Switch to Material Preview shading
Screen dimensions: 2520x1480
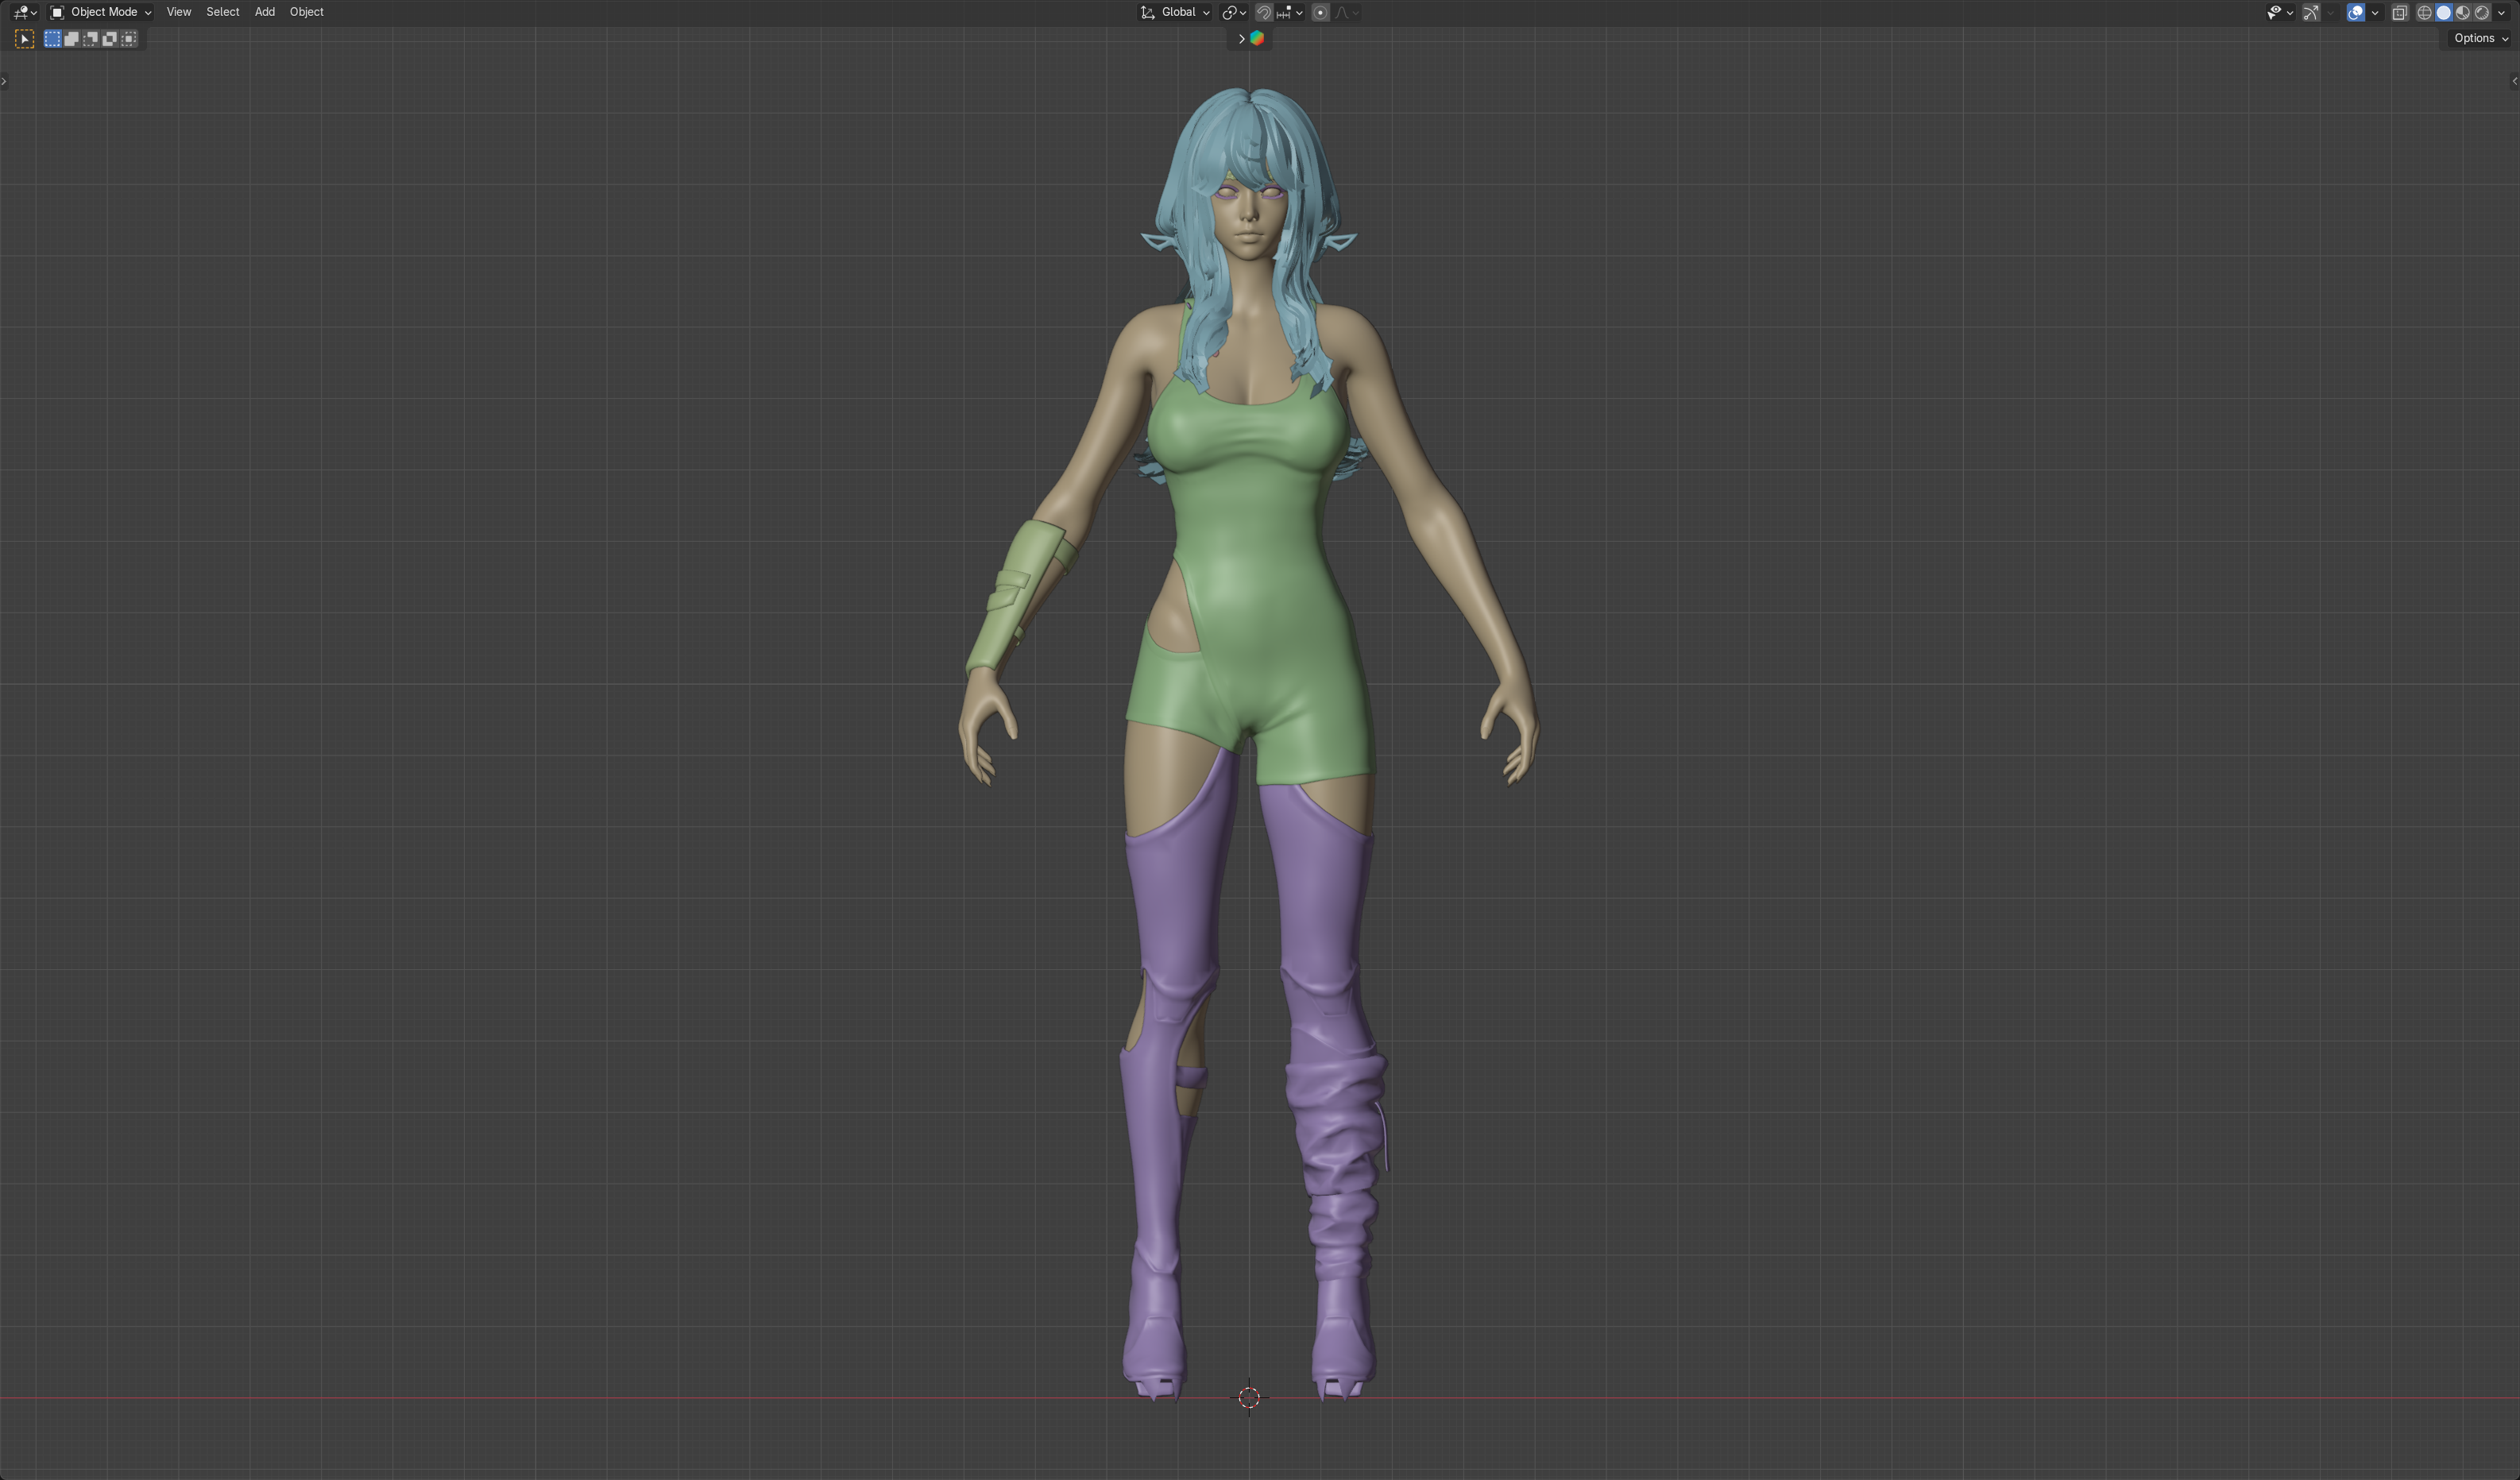click(x=2462, y=12)
